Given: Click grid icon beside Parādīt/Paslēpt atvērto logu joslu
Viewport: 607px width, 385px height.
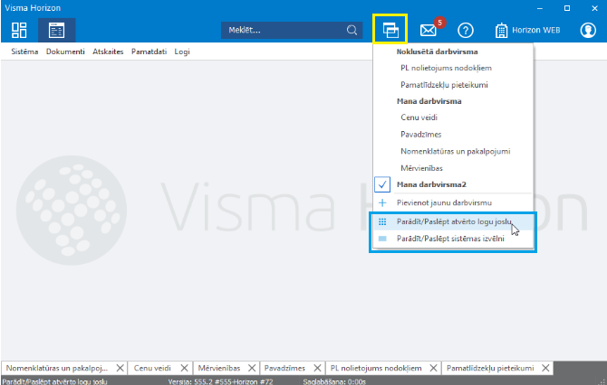Looking at the screenshot, I should tap(382, 221).
